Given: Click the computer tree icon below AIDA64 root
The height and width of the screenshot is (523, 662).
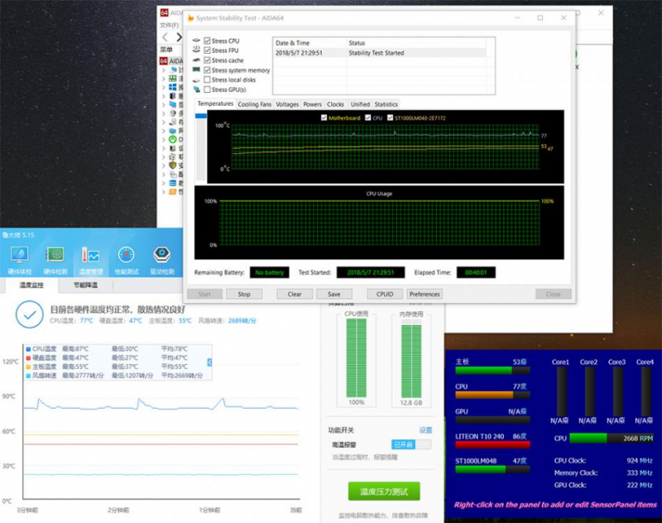Looking at the screenshot, I should click(174, 70).
